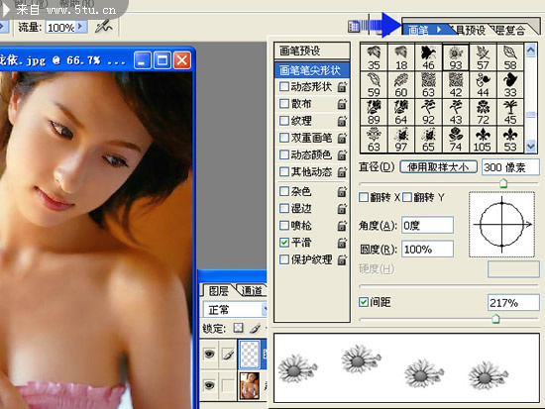Uncheck the 平滑 smoothing checkbox
Viewport: 545px width, 409px height.
click(x=284, y=243)
